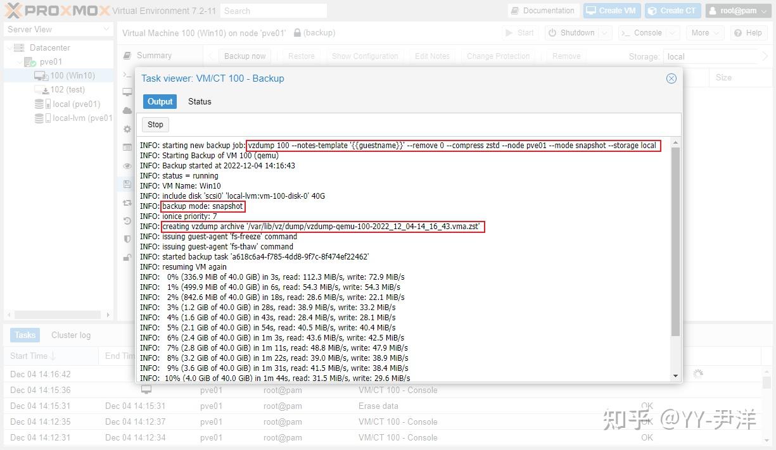Click the Create VM button
Image resolution: width=776 pixels, height=450 pixels.
click(611, 10)
